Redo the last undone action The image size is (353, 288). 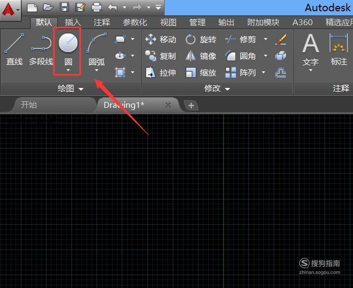click(x=137, y=8)
